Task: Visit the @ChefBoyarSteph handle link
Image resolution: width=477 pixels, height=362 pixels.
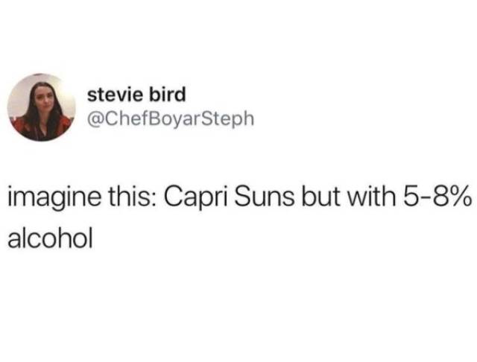Action: (x=171, y=119)
